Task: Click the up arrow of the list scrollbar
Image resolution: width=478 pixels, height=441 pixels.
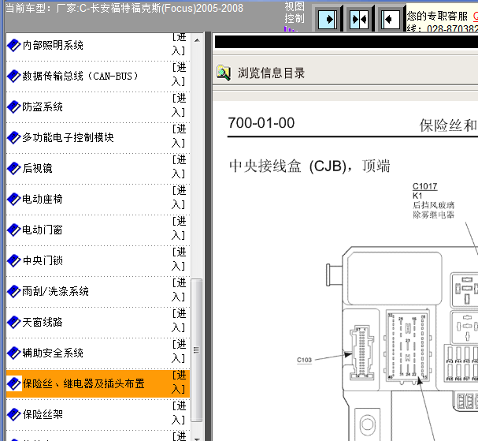Action: coord(197,40)
